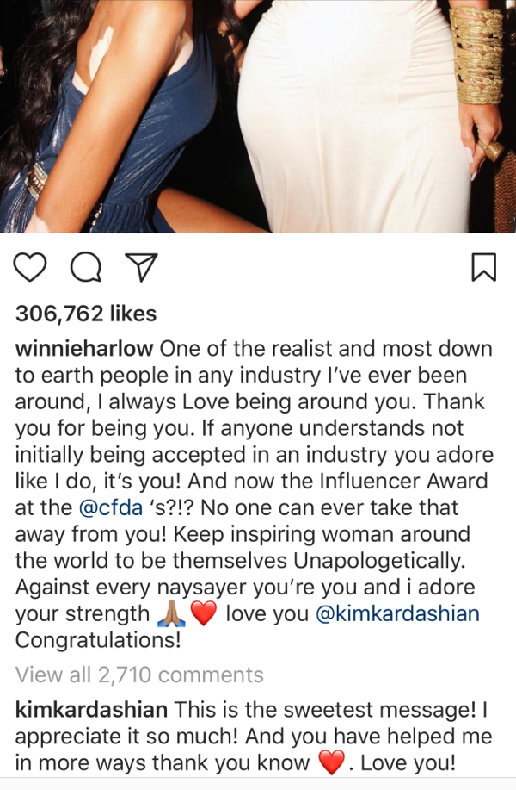
Task: Open the kimkardashian commenter's username
Action: pos(91,709)
